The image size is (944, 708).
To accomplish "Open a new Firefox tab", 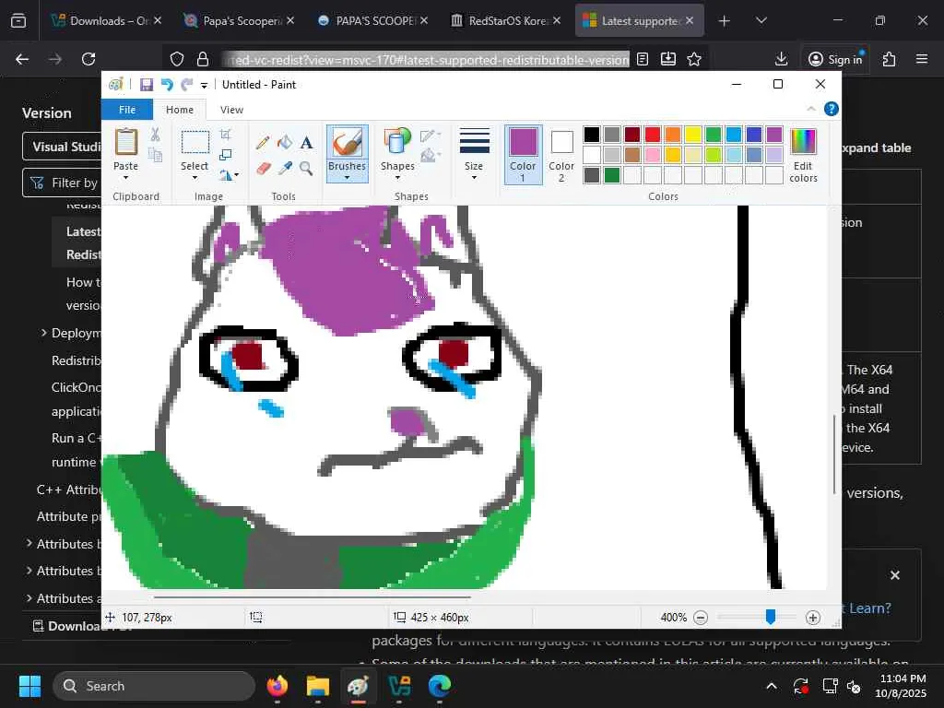I will tap(725, 21).
